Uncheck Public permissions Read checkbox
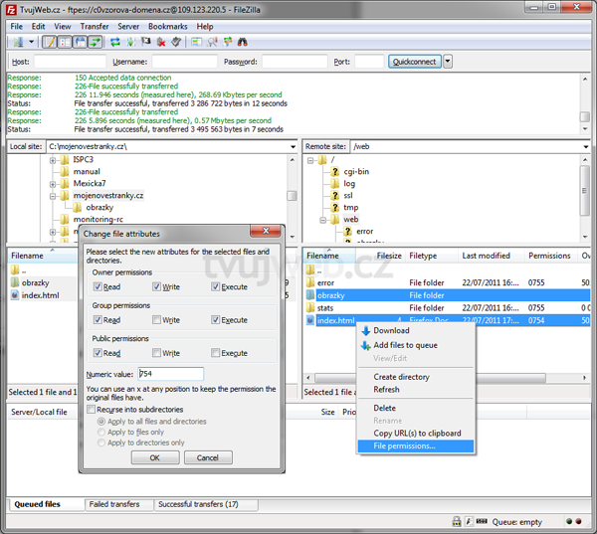The height and width of the screenshot is (534, 597). [98, 353]
